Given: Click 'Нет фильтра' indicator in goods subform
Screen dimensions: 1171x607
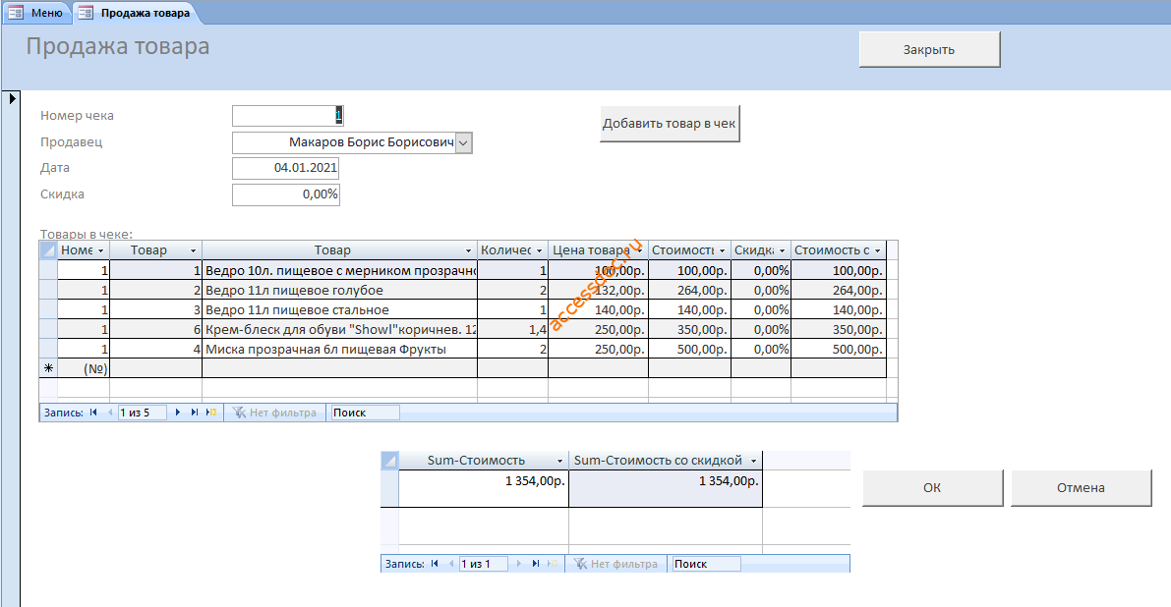Looking at the screenshot, I should click(x=274, y=413).
